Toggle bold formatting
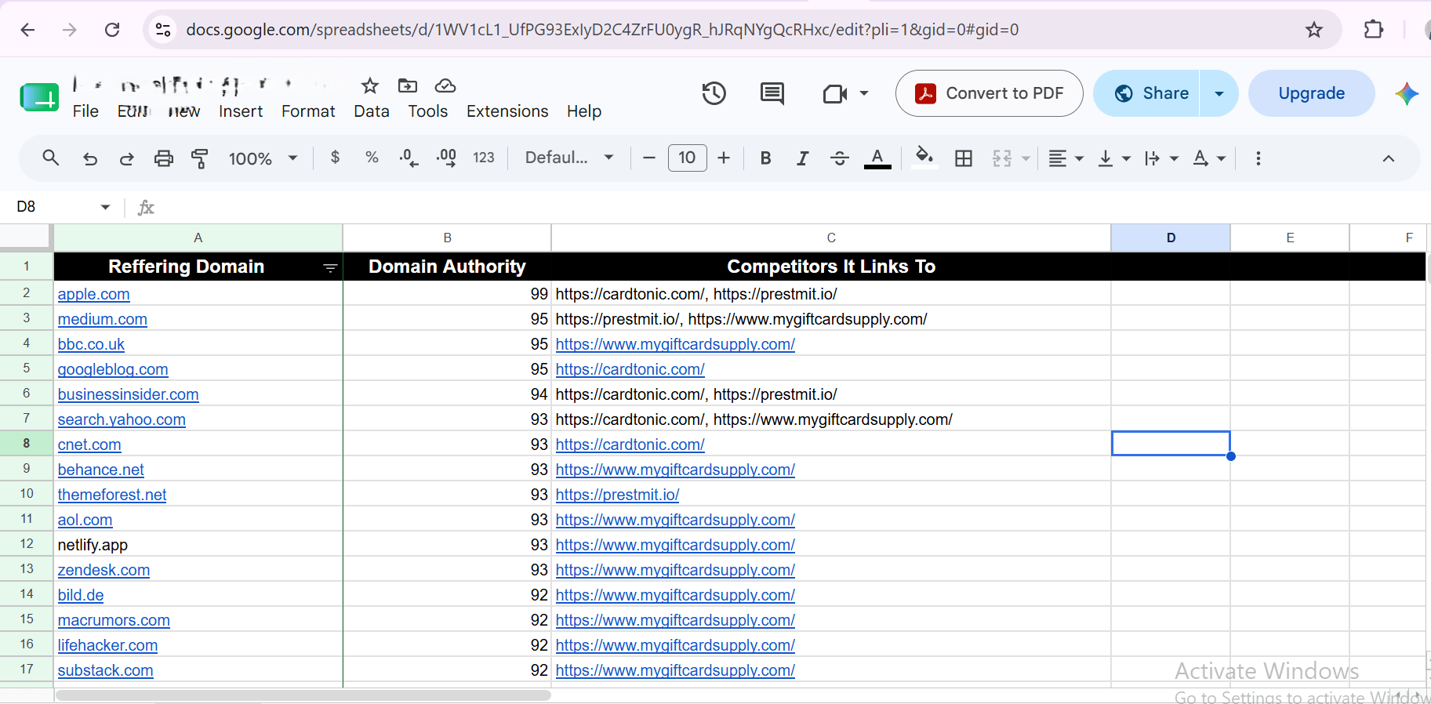 (765, 158)
